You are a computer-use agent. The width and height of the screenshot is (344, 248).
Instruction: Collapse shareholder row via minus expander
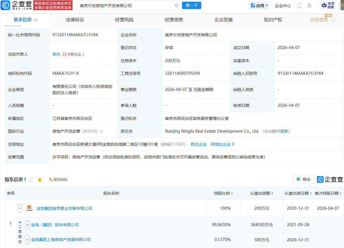point(20,208)
